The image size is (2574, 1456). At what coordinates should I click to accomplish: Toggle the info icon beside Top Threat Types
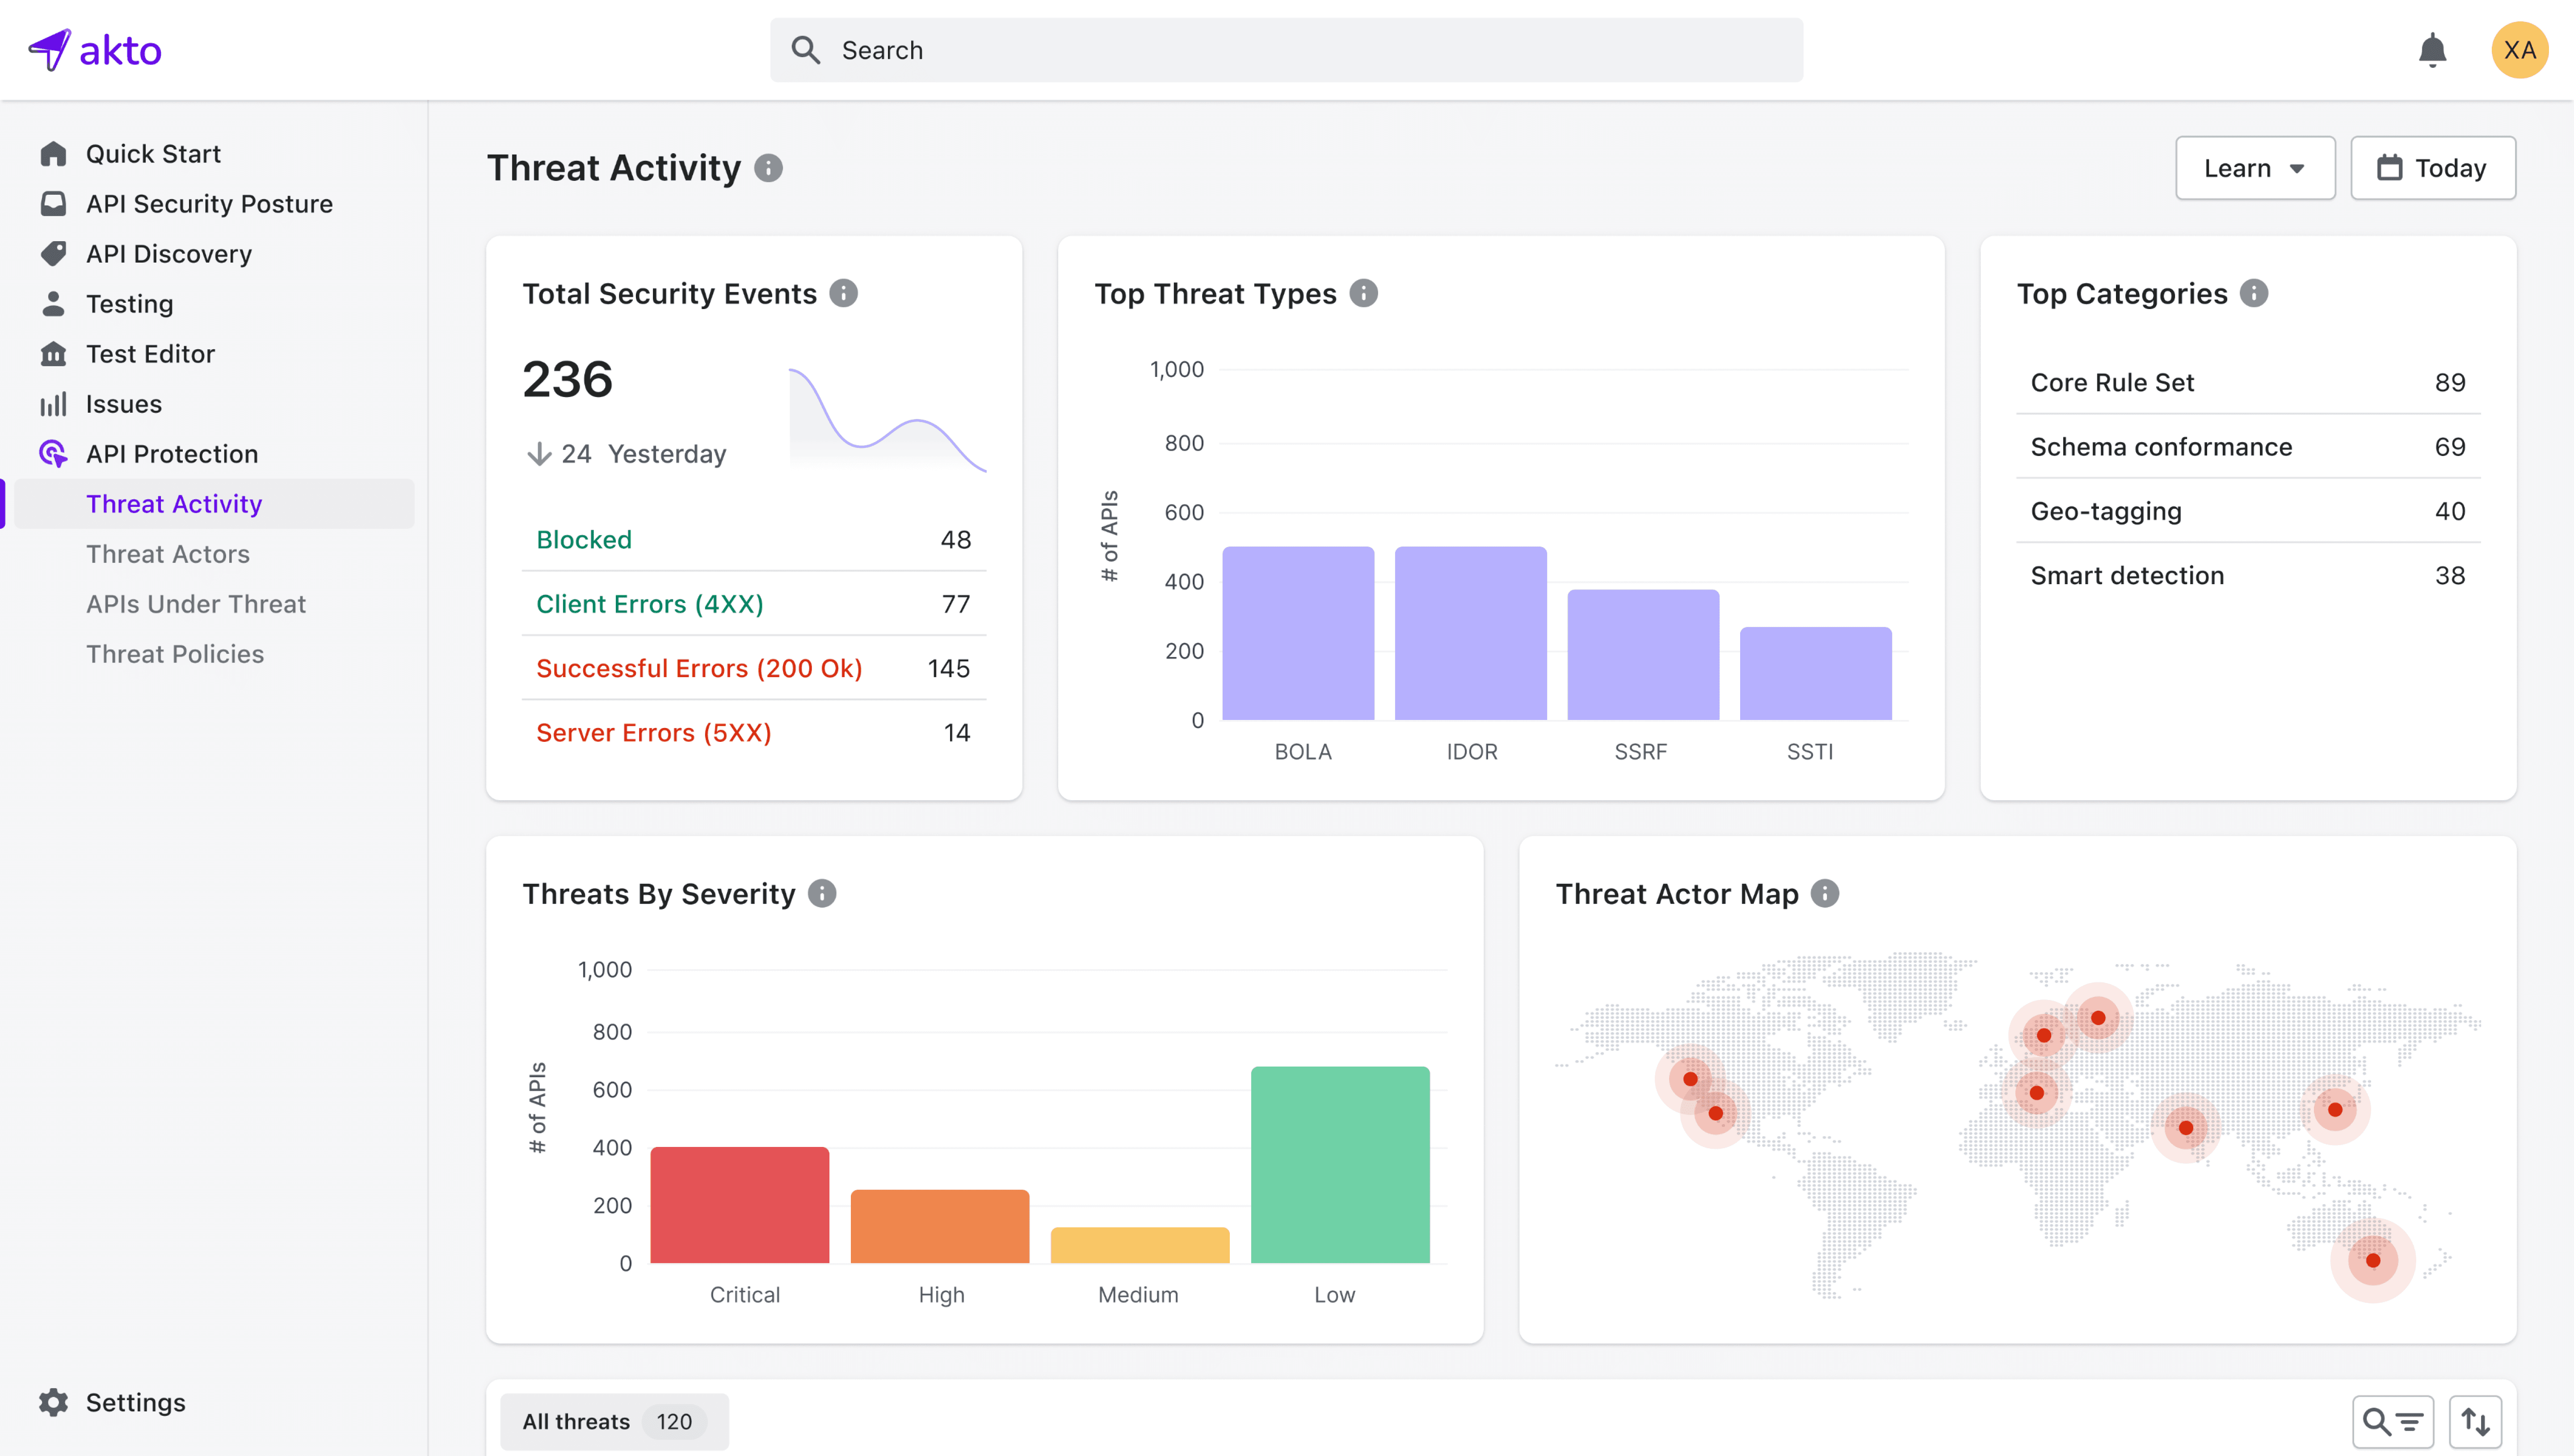click(x=1364, y=293)
